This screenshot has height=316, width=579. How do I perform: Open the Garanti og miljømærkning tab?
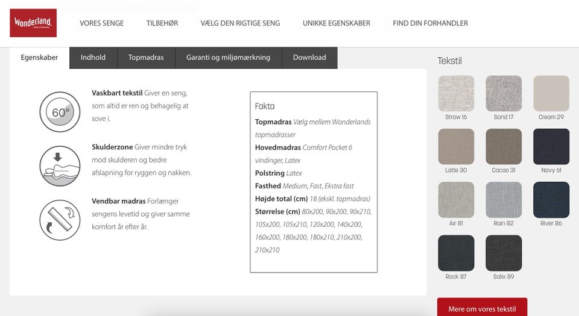point(228,57)
